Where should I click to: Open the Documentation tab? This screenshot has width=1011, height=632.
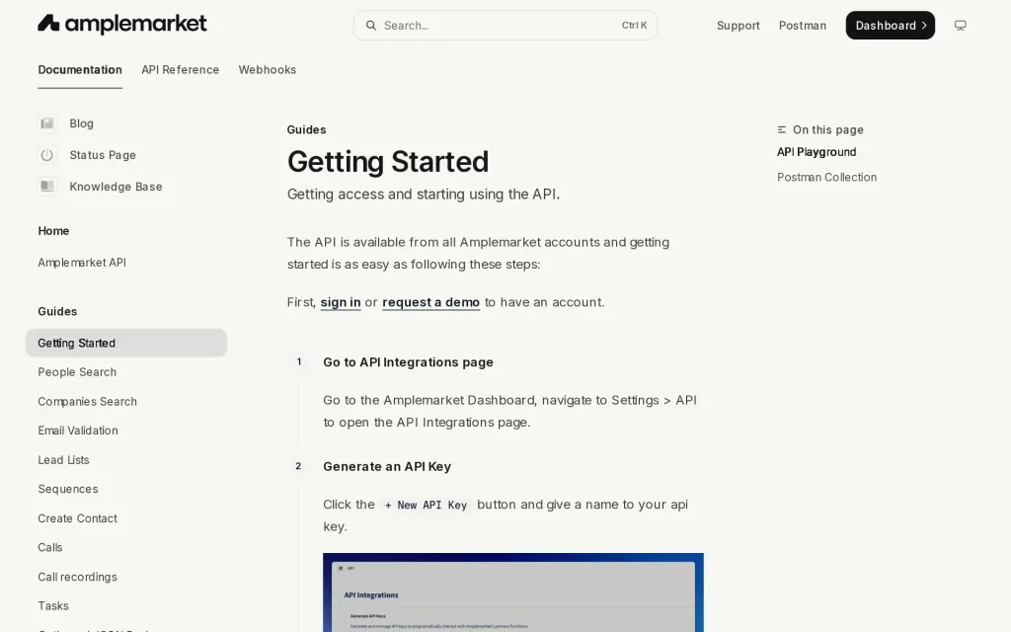point(80,70)
